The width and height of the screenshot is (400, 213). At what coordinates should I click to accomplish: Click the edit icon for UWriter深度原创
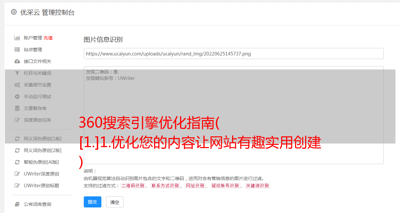tap(17, 174)
